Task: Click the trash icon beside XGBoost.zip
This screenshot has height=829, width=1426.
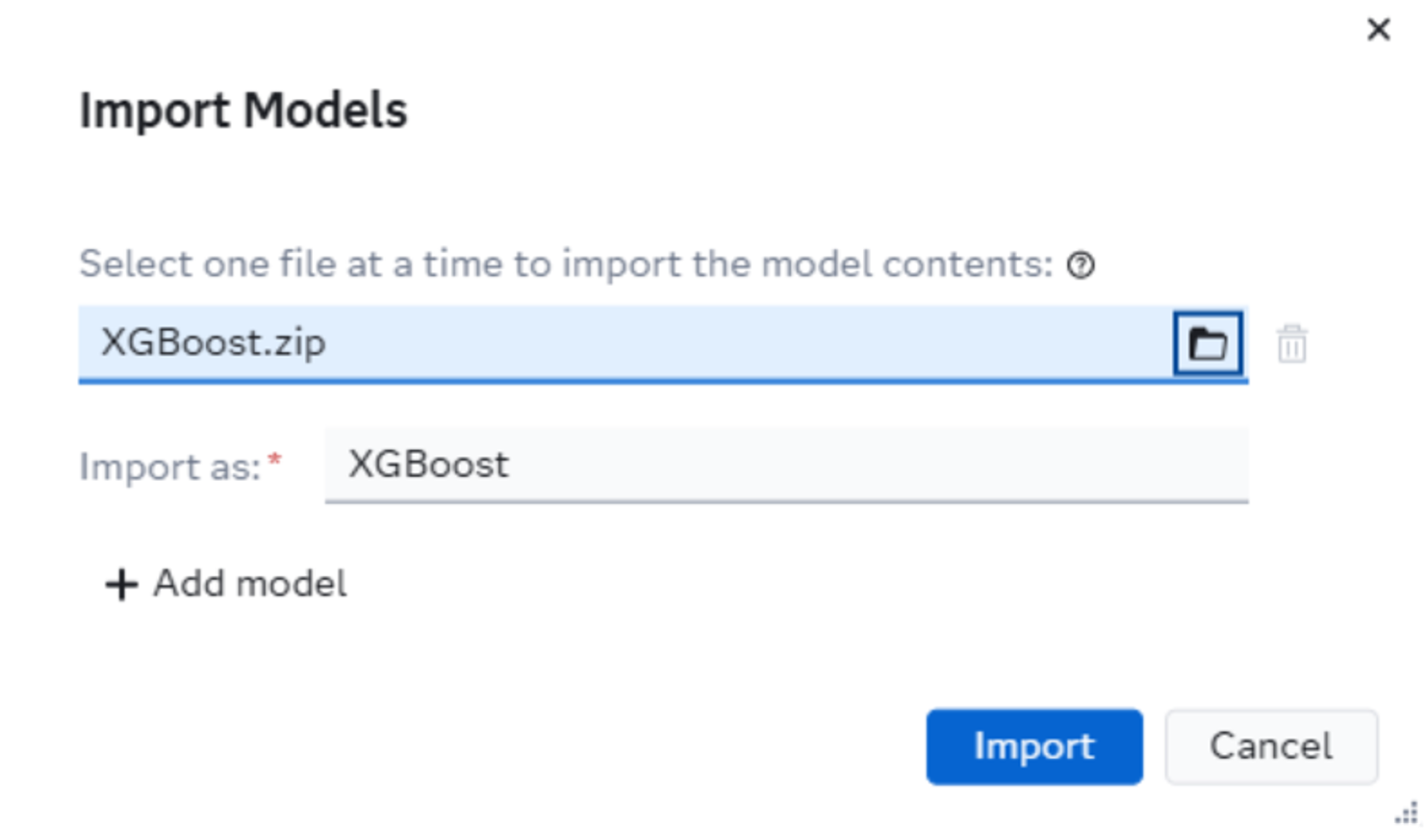Action: coord(1291,343)
